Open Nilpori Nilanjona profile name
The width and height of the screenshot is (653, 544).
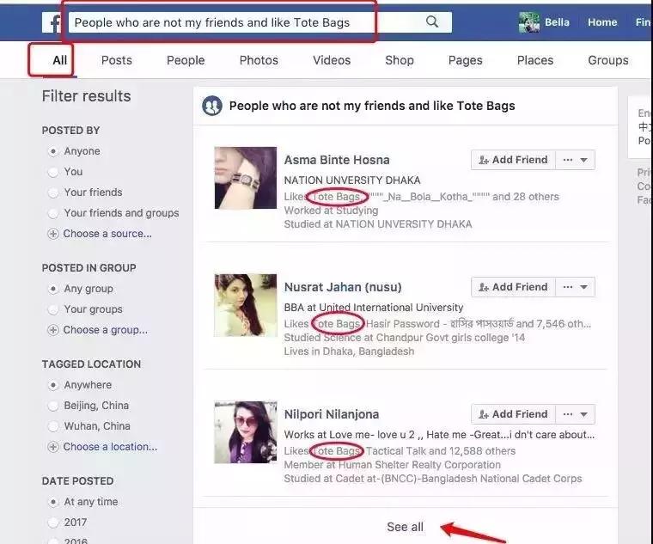click(x=332, y=414)
